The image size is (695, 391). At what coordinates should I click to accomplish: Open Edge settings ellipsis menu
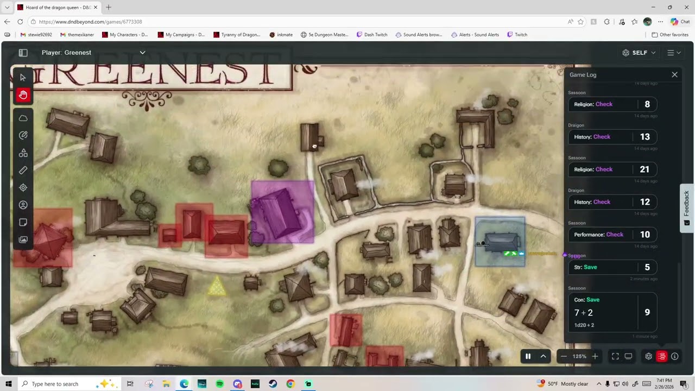[660, 22]
